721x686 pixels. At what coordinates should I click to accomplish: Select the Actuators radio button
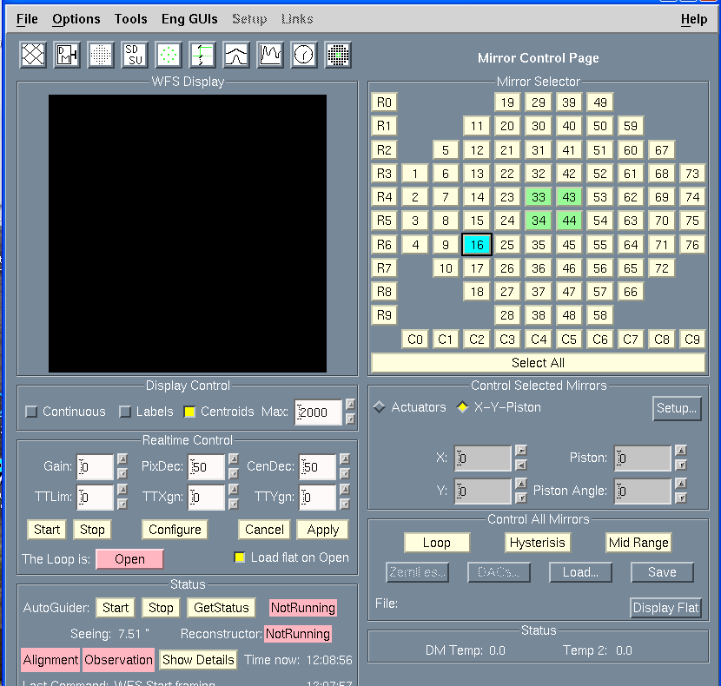[x=379, y=407]
